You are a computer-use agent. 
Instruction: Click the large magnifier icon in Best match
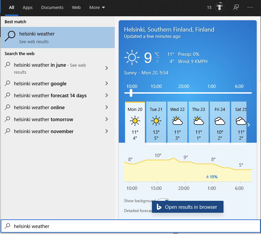(x=10, y=36)
